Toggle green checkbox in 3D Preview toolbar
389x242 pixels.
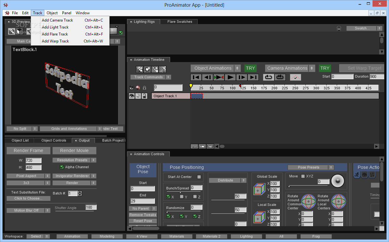tap(121, 32)
